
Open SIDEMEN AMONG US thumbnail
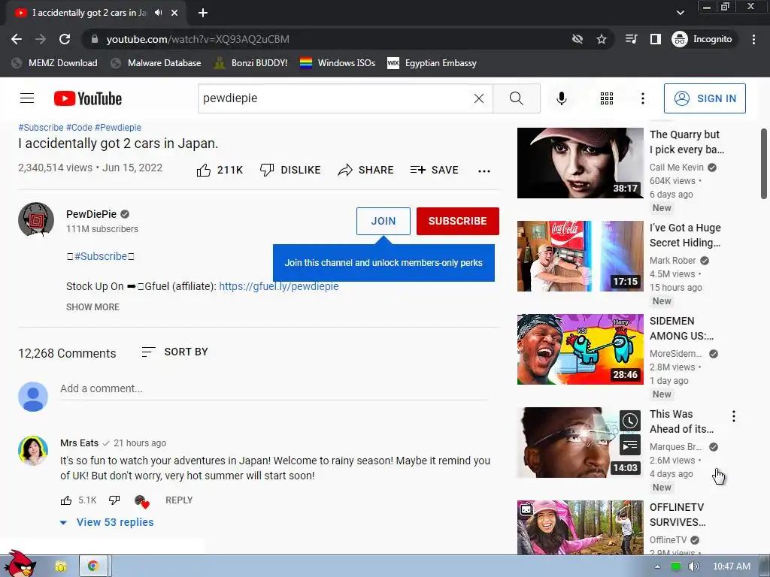point(580,349)
